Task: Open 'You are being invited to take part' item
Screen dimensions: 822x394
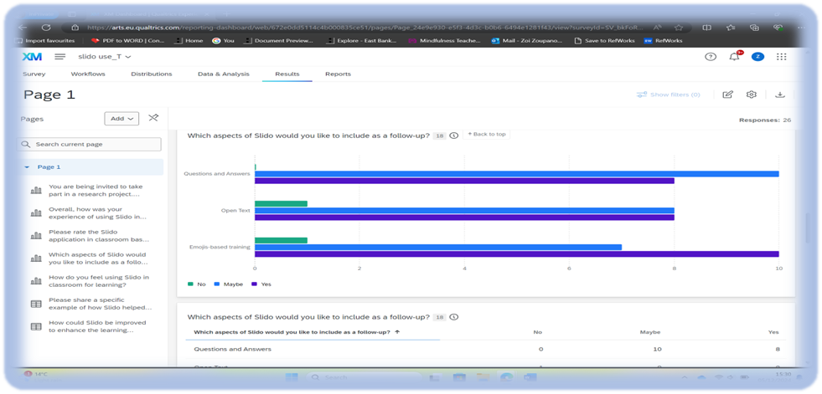Action: click(x=96, y=190)
